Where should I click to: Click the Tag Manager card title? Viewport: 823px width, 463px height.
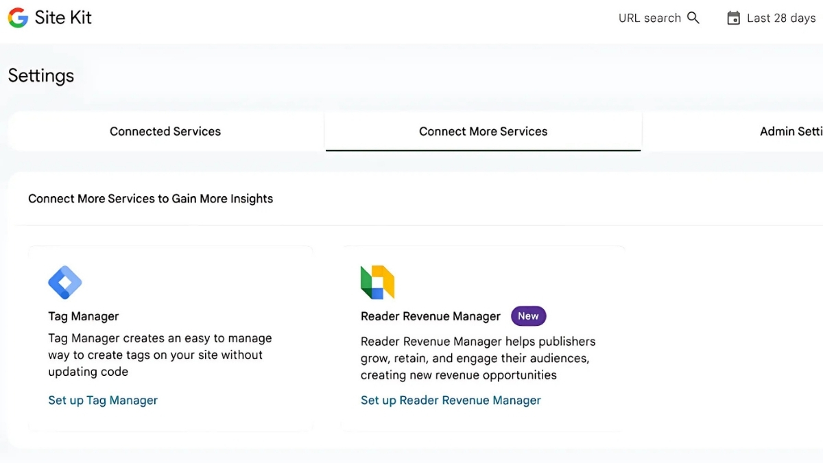[84, 316]
